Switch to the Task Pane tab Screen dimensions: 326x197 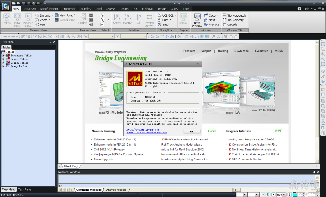tap(25, 189)
